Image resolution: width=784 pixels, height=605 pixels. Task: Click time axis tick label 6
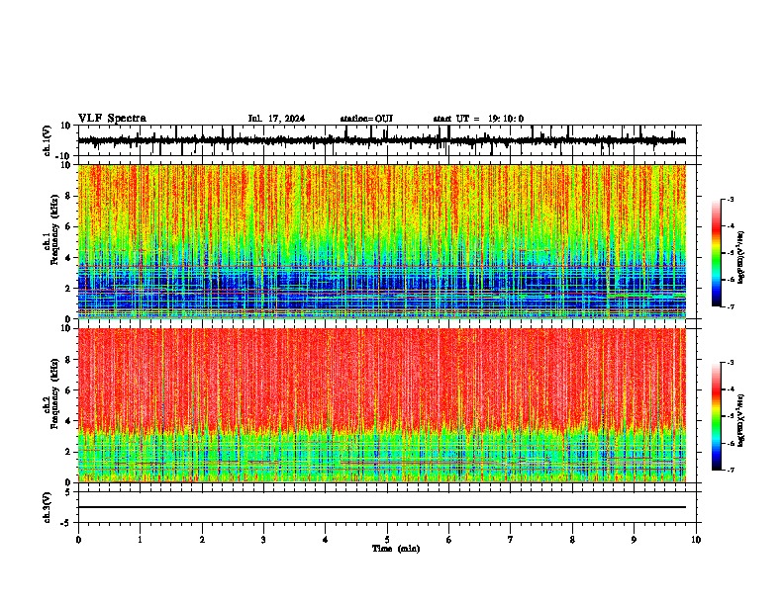coord(449,540)
